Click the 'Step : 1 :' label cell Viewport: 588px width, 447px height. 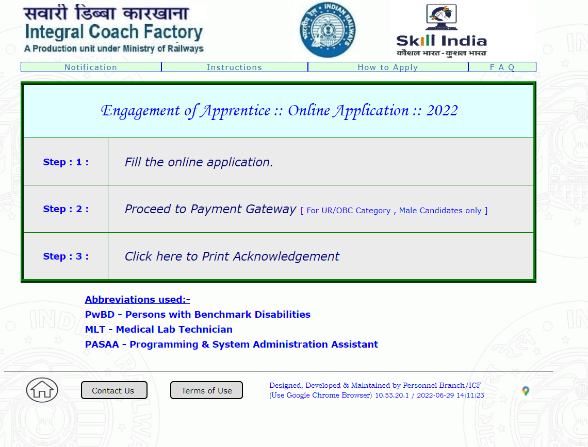[x=66, y=162]
